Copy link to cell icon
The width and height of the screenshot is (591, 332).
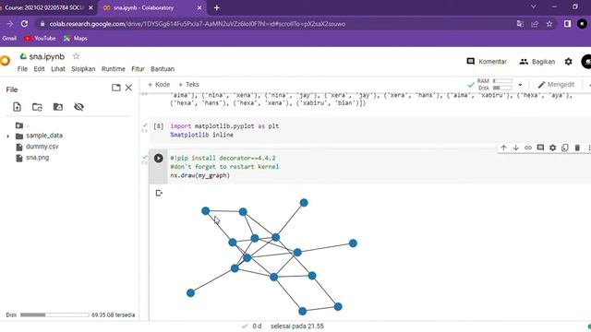(x=528, y=148)
